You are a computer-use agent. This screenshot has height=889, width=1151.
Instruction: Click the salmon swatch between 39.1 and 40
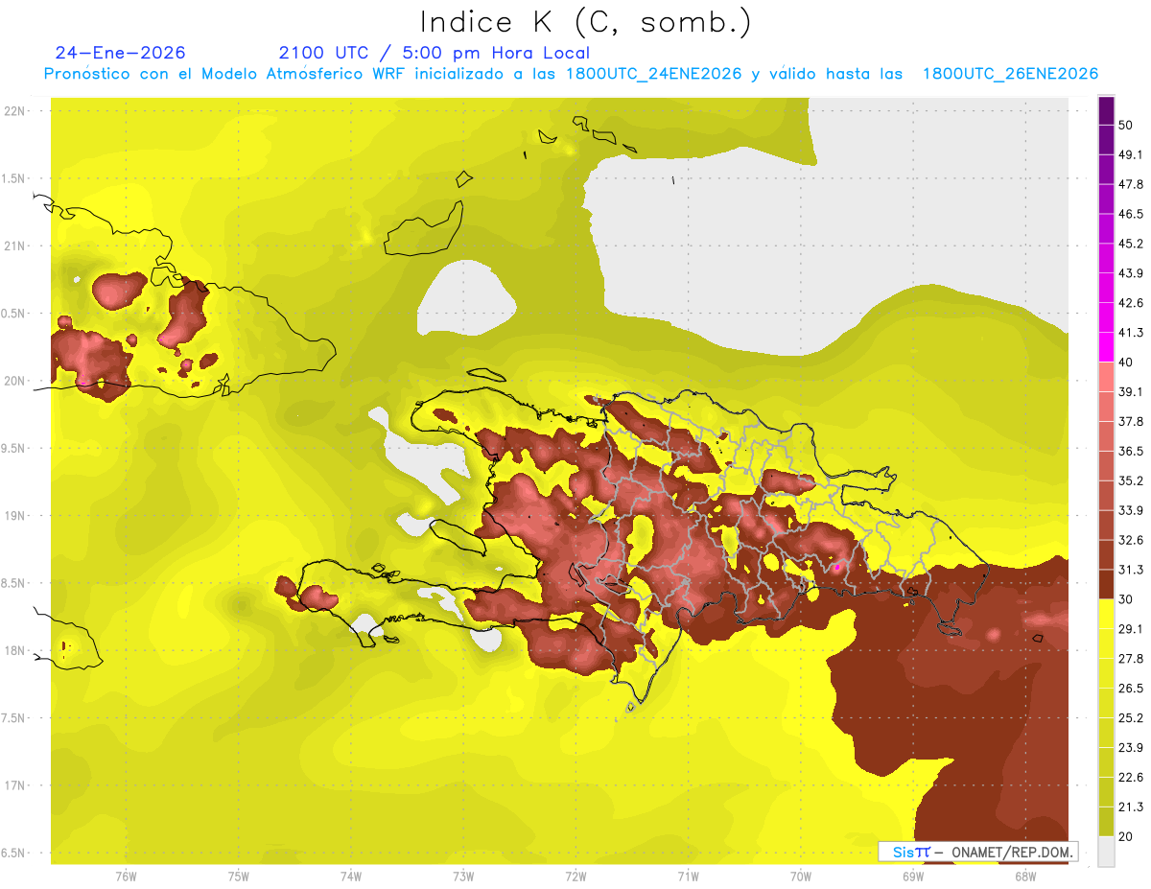pyautogui.click(x=1106, y=377)
